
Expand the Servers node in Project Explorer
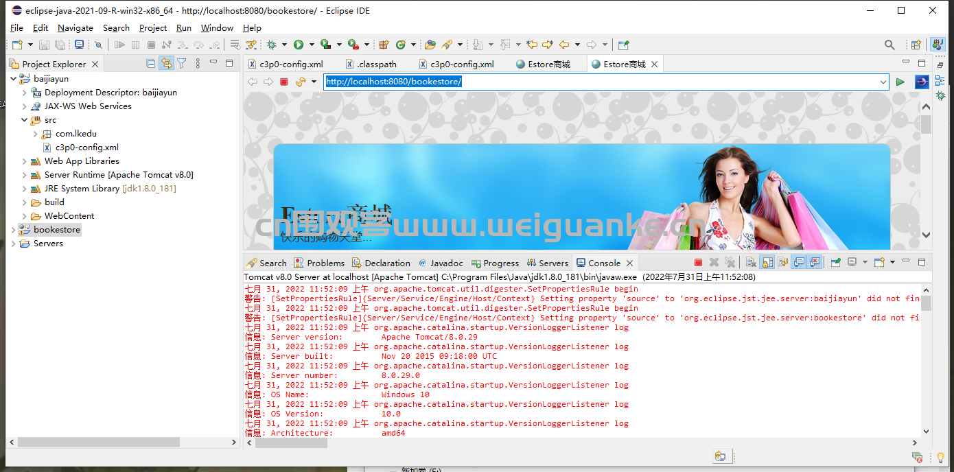[x=14, y=244]
